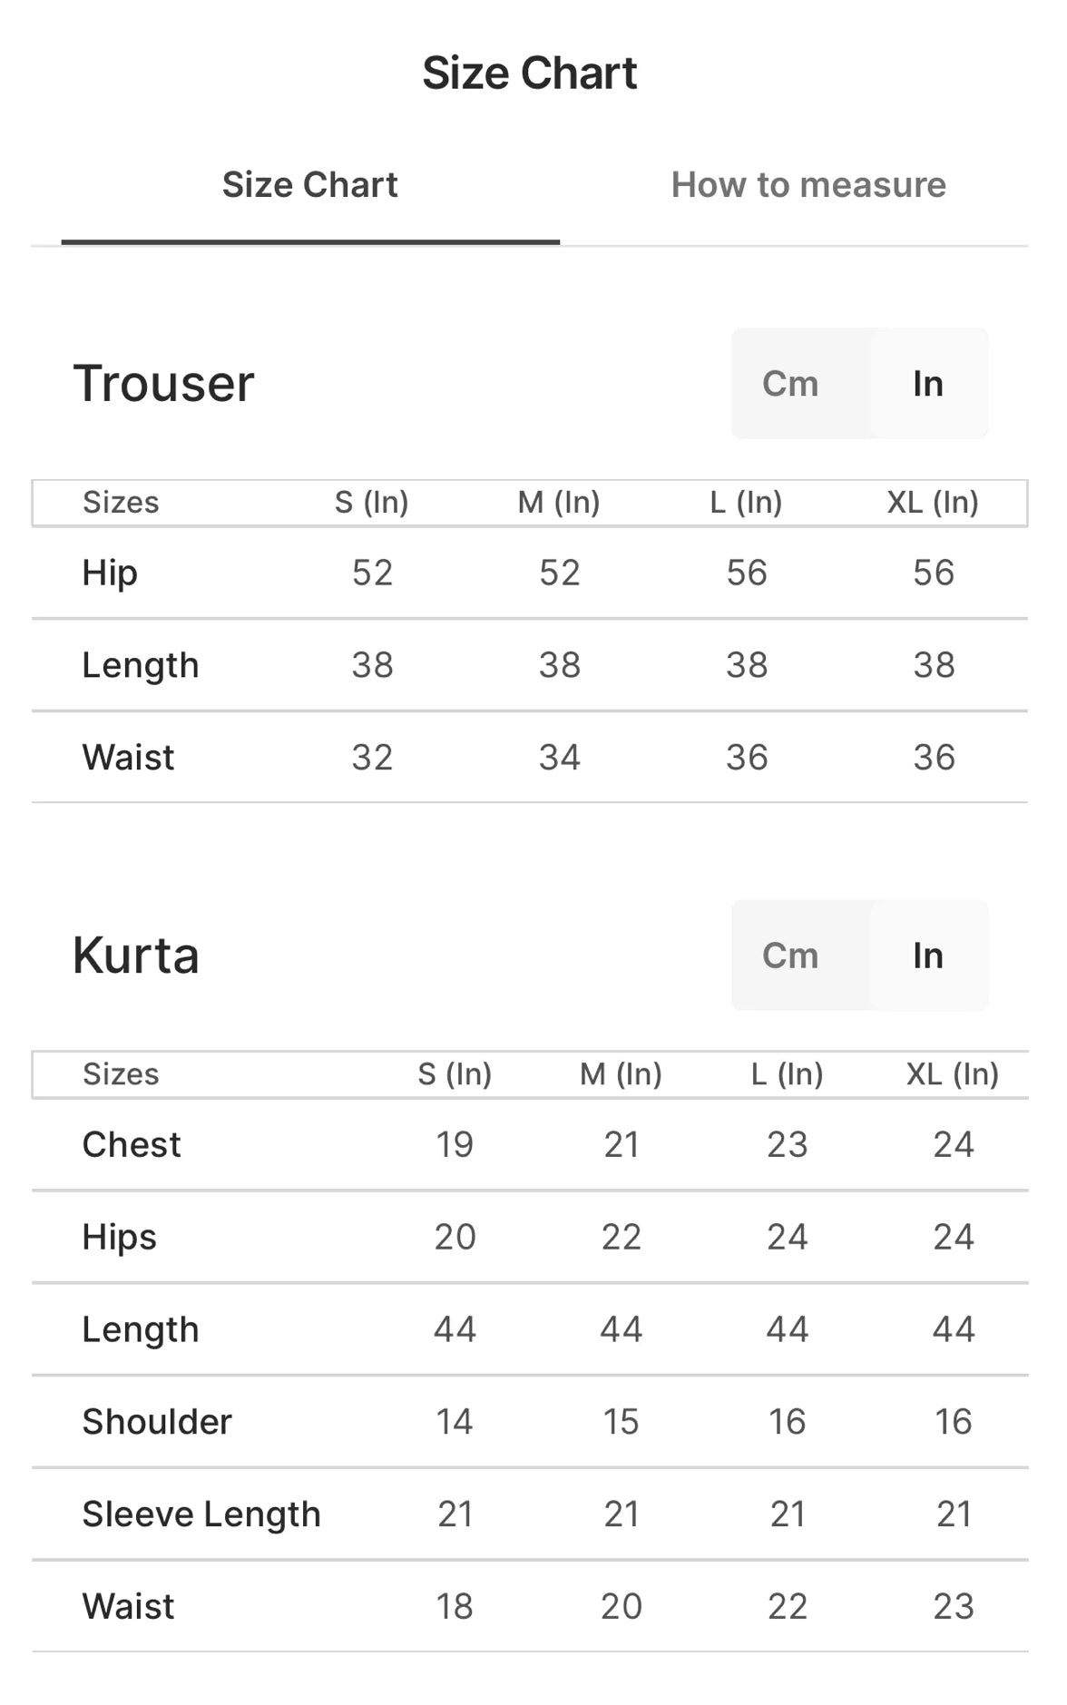Click the Size Chart page title
The width and height of the screenshot is (1067, 1705).
pyautogui.click(x=530, y=73)
